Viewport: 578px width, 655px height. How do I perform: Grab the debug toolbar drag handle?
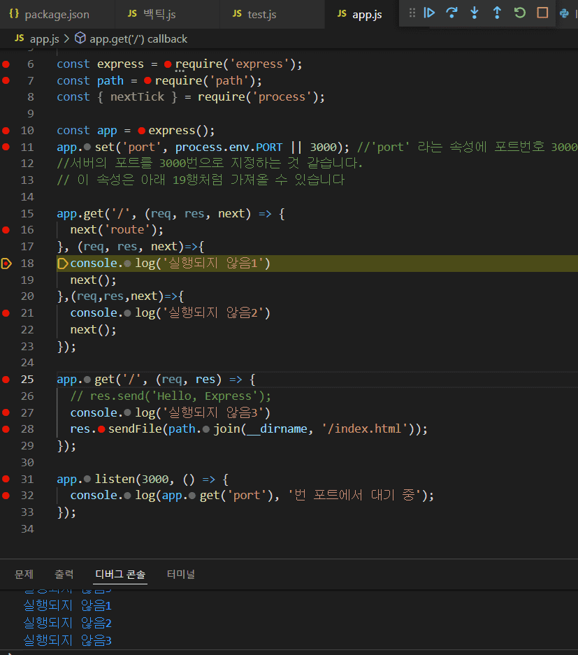pyautogui.click(x=412, y=13)
